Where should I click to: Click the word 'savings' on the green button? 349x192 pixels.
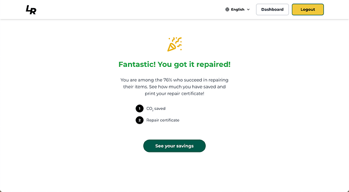(185, 146)
